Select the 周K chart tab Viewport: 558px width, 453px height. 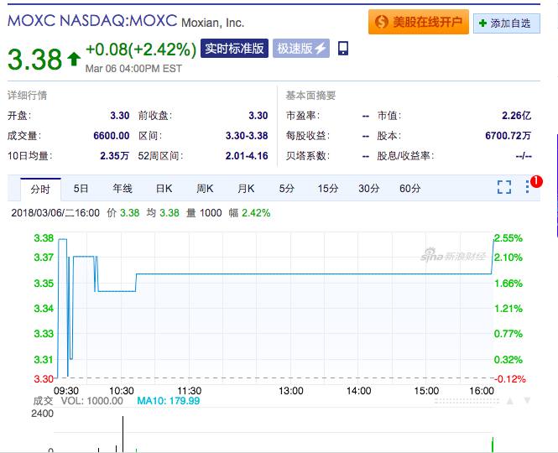tap(205, 189)
